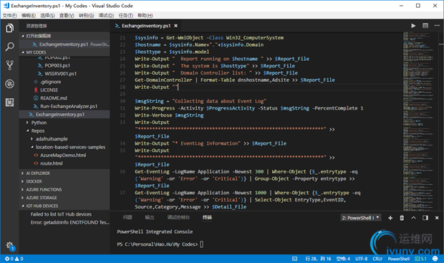The image size is (444, 263).
Task: Focus the terminal icon in status bar
Action: [295, 259]
